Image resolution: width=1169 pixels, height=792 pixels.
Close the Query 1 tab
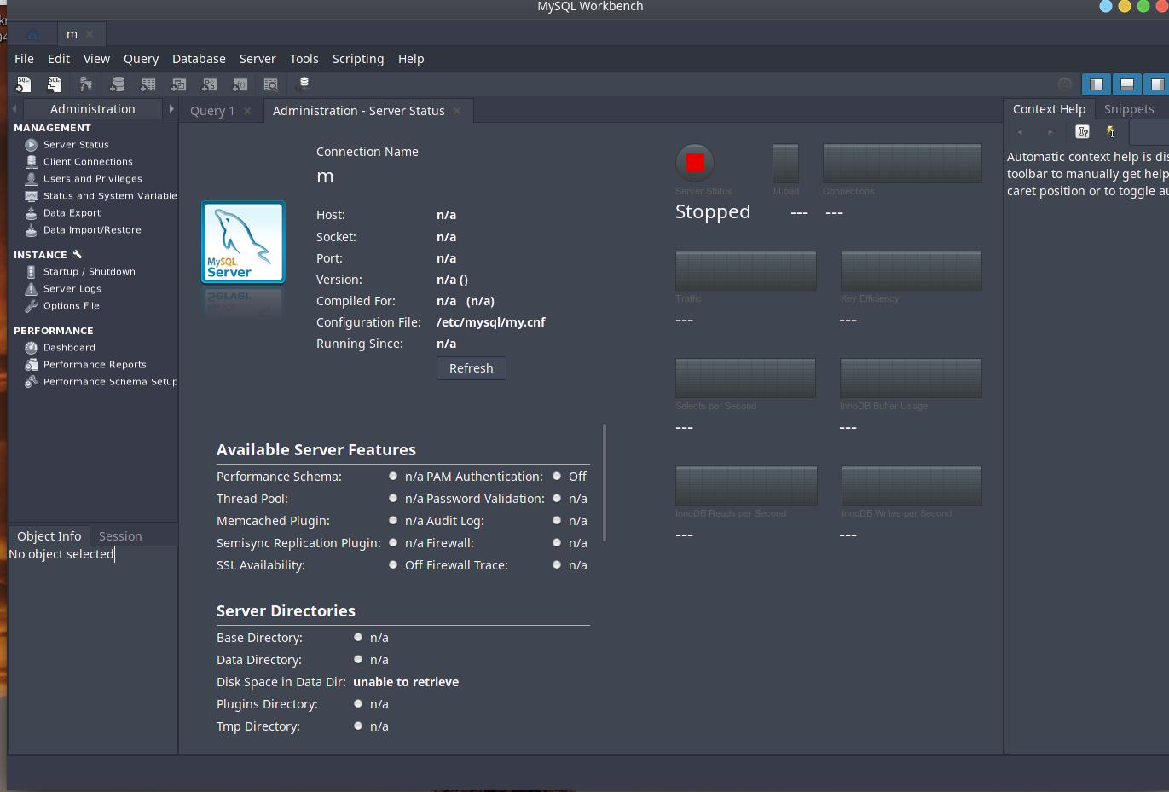click(x=247, y=111)
